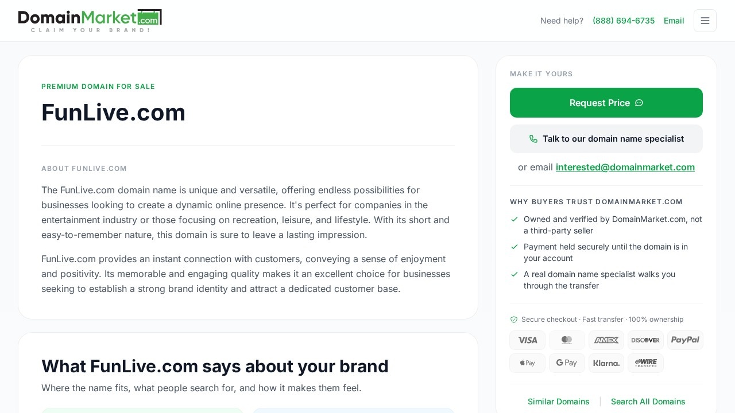
Task: Click the Mastercard payment icon
Action: coord(567,340)
